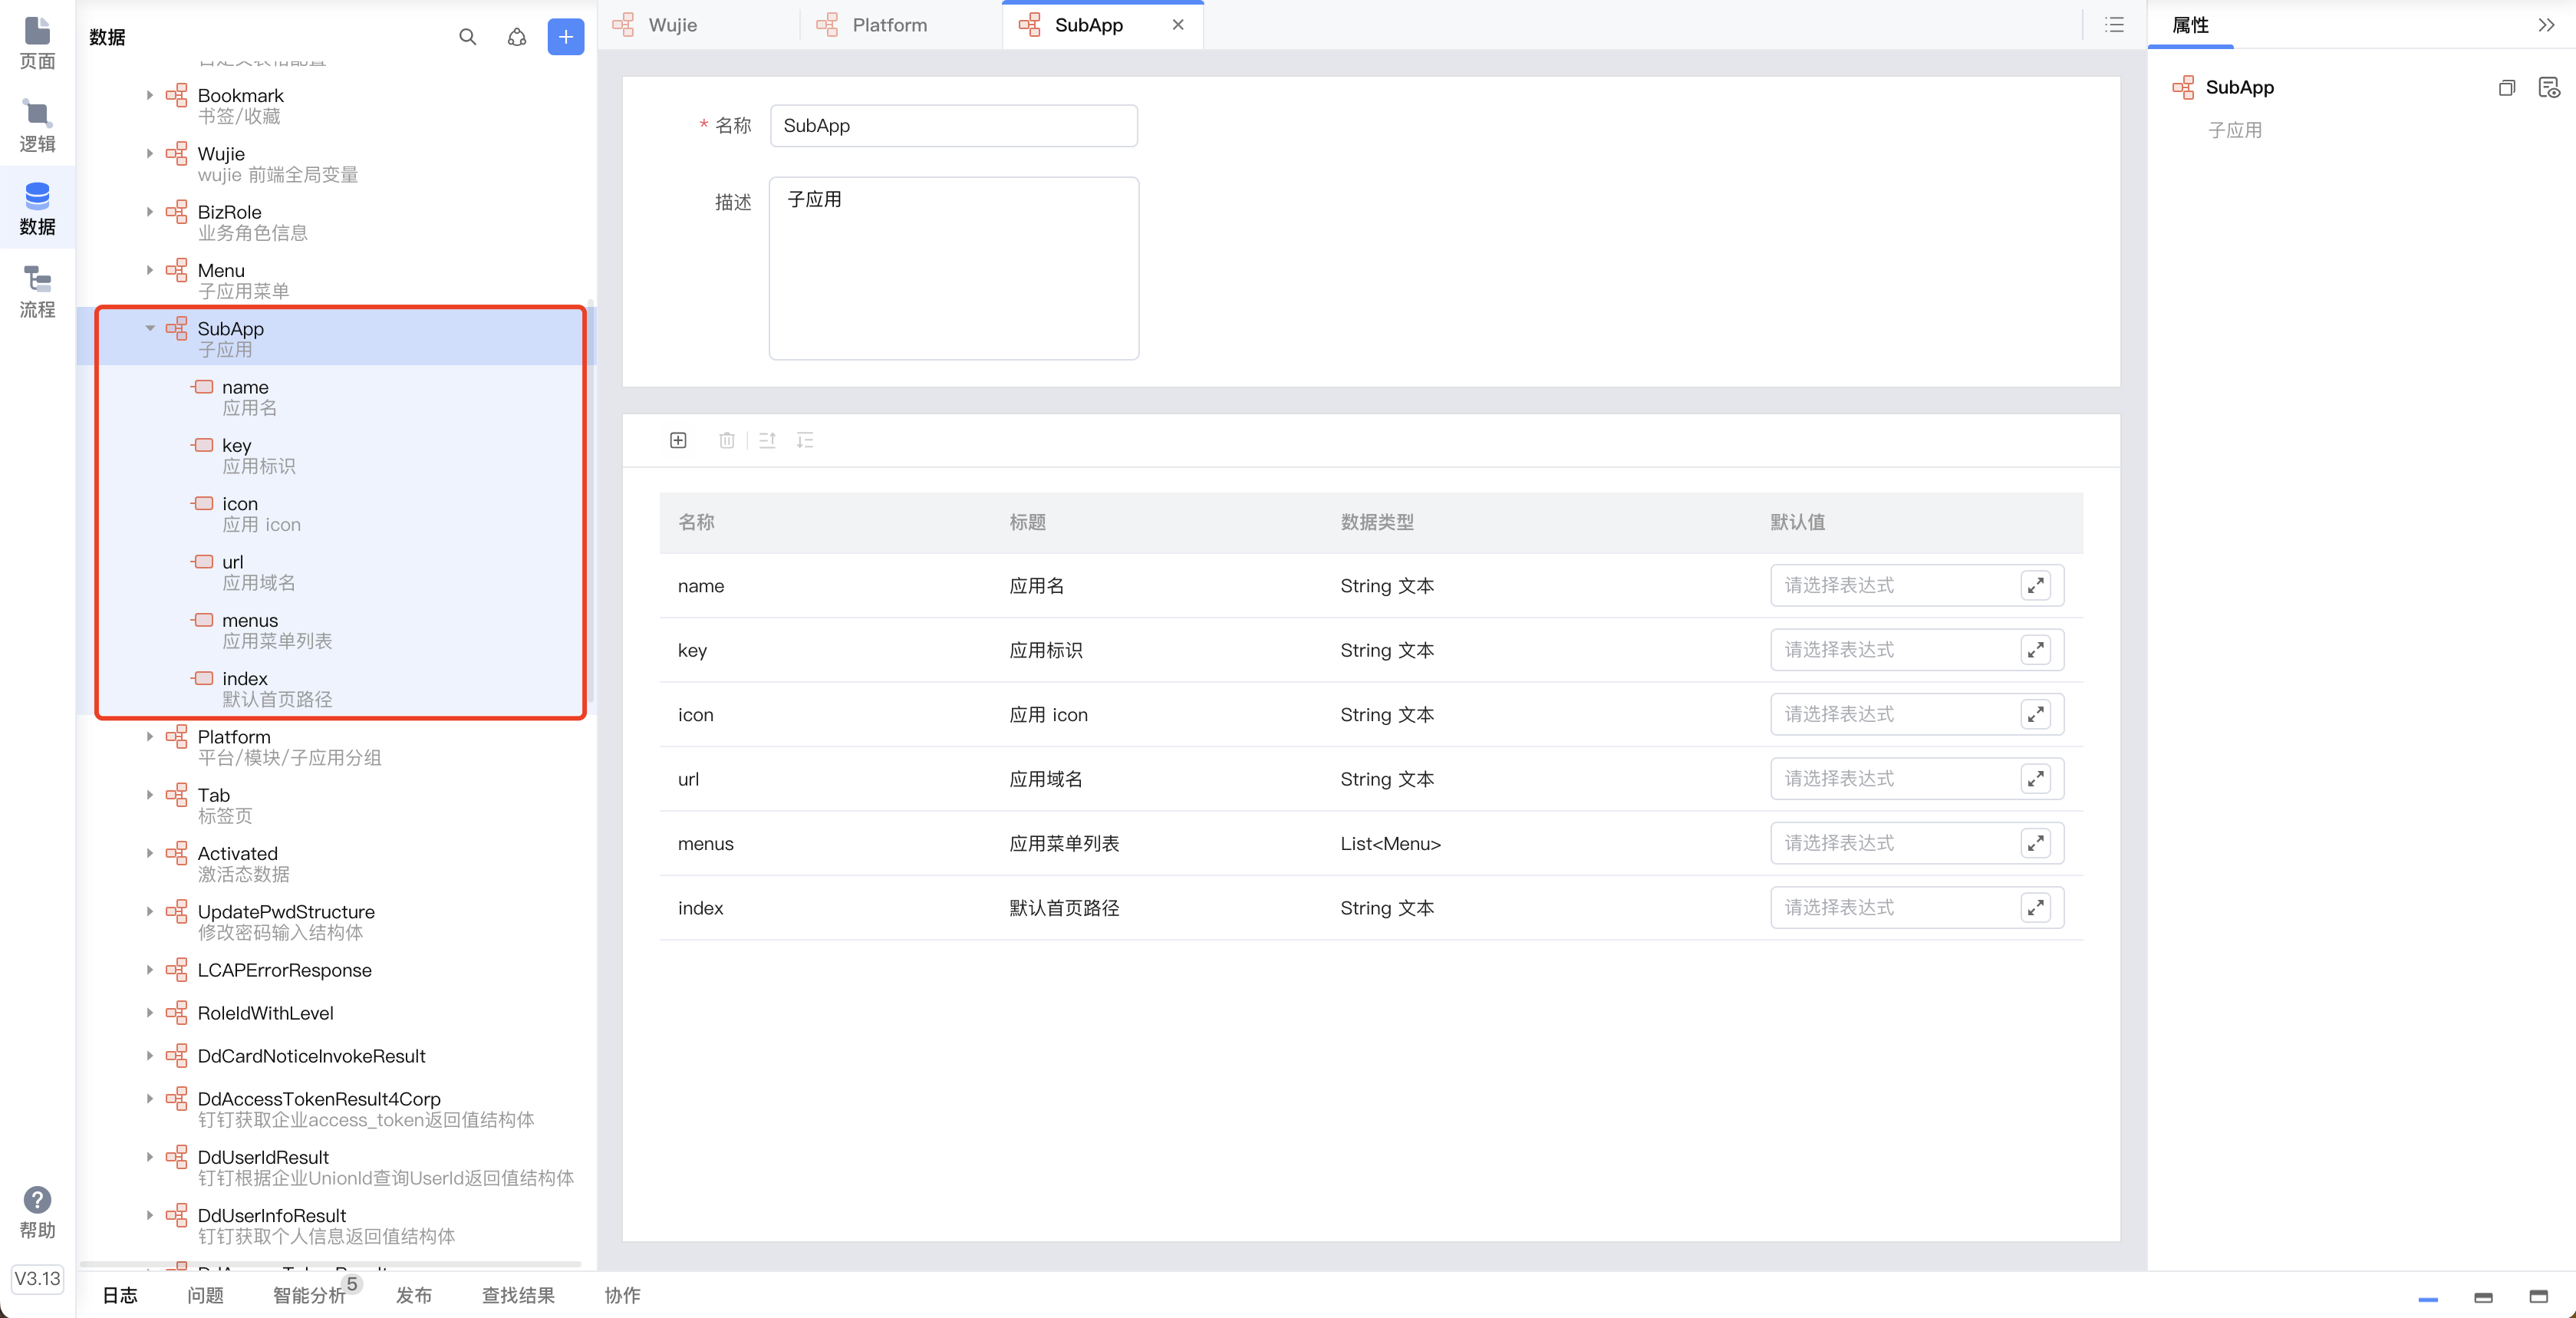
Task: Open the 智能分析 bottom tab
Action: point(309,1295)
